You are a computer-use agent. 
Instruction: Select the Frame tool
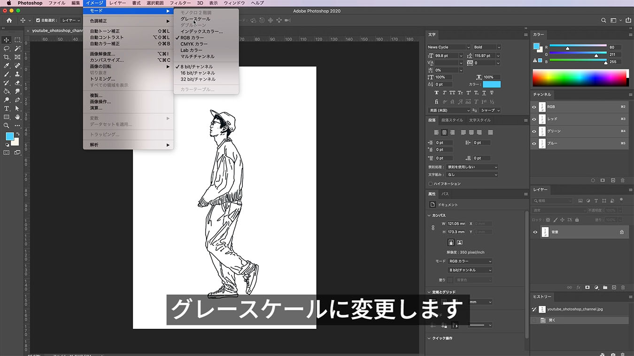(x=17, y=57)
